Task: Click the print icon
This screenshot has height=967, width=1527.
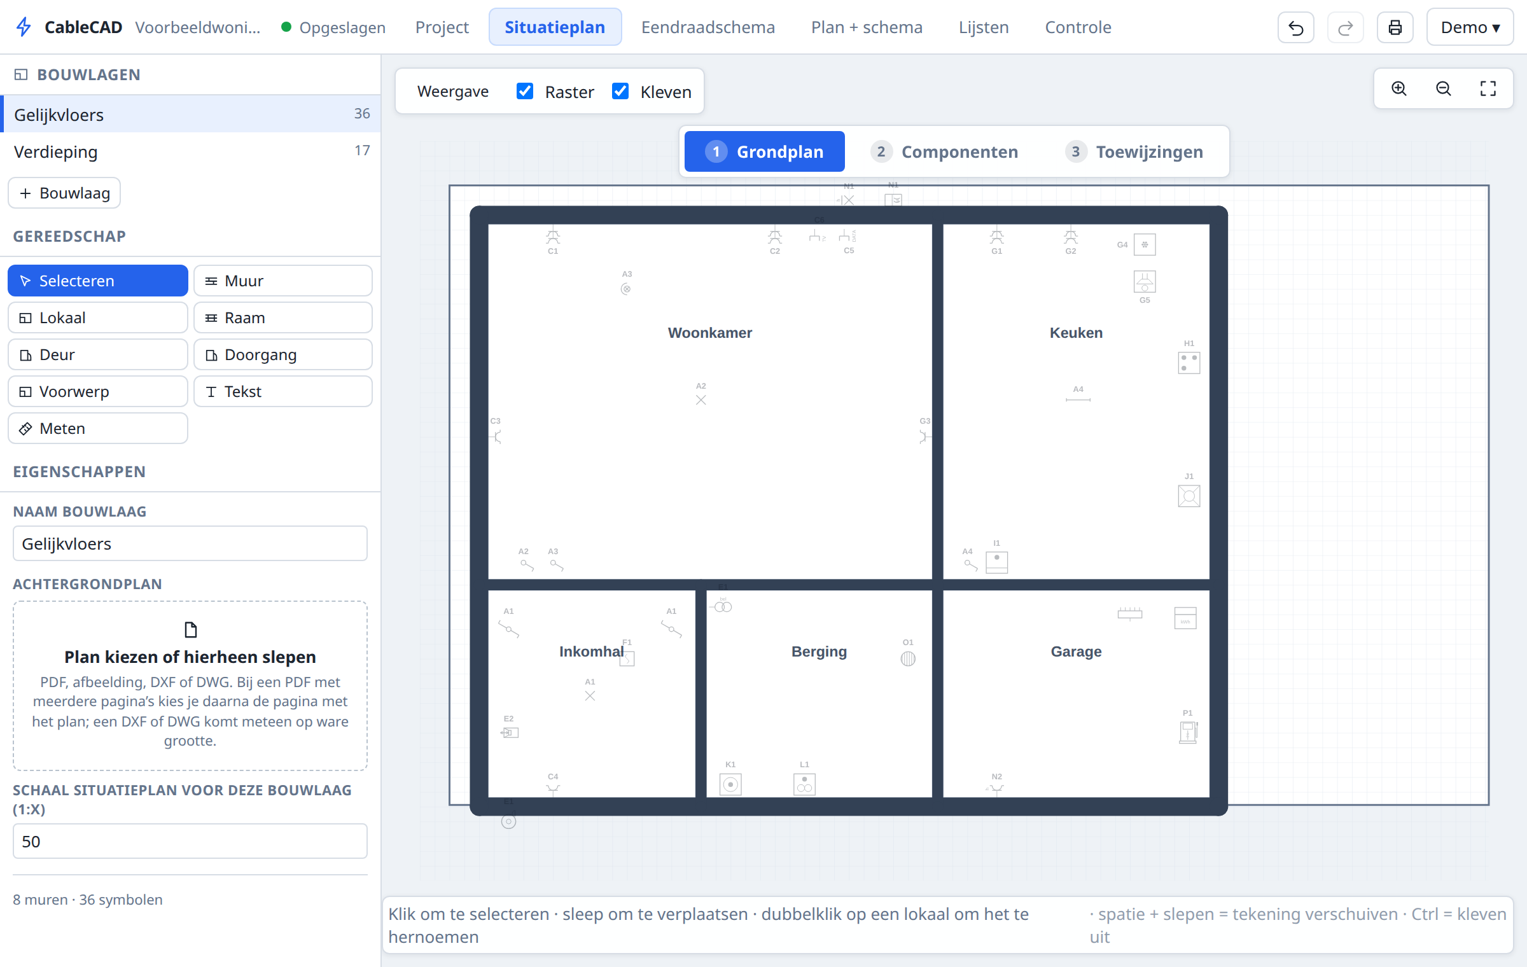Action: click(1395, 27)
